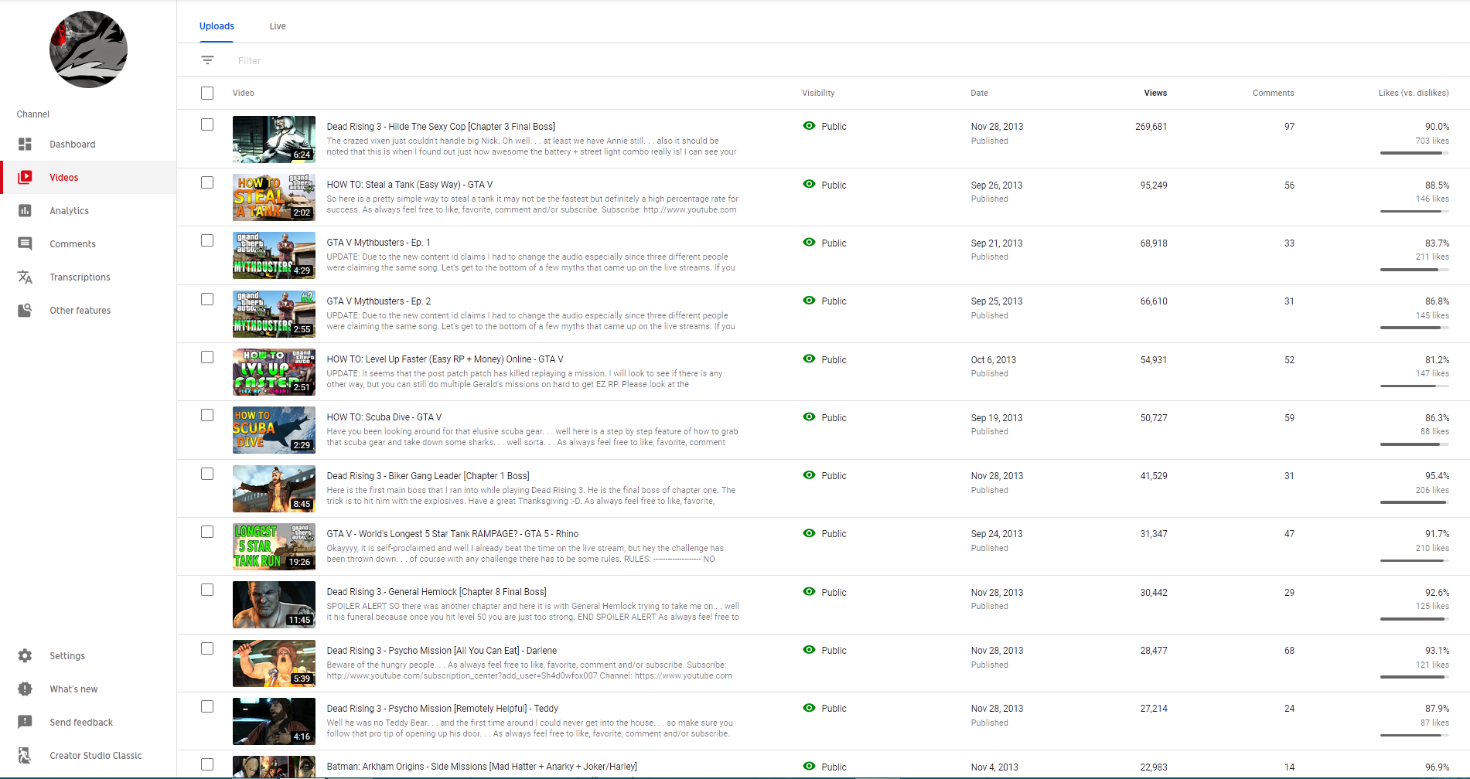
Task: Click the Likes (vs. dislikes) column header
Action: click(1414, 93)
